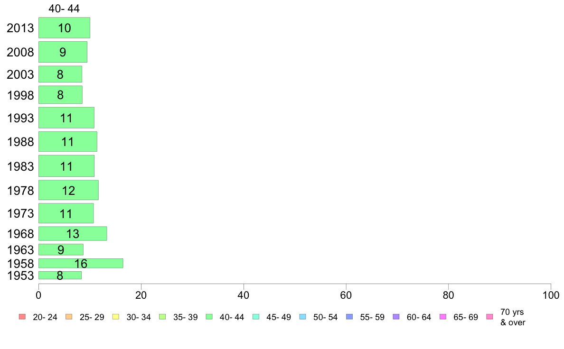Click the 1953 bar at the bottom
The height and width of the screenshot is (349, 564).
[60, 276]
